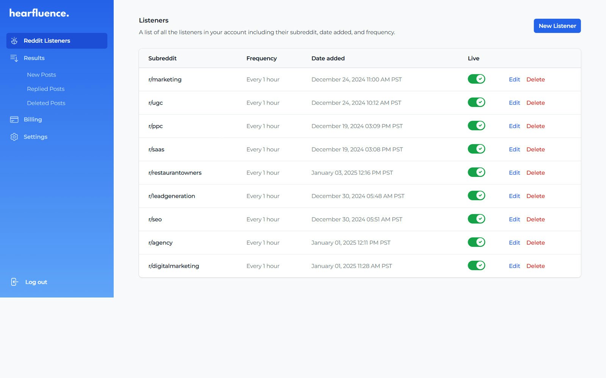This screenshot has width=606, height=378.
Task: Select the Billing menu label
Action: tap(33, 119)
